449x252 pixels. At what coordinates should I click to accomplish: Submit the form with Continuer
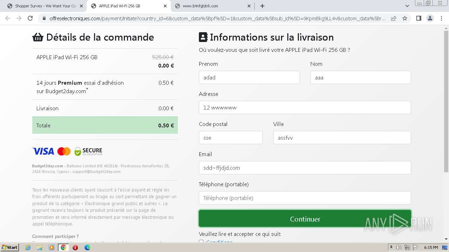click(x=305, y=219)
